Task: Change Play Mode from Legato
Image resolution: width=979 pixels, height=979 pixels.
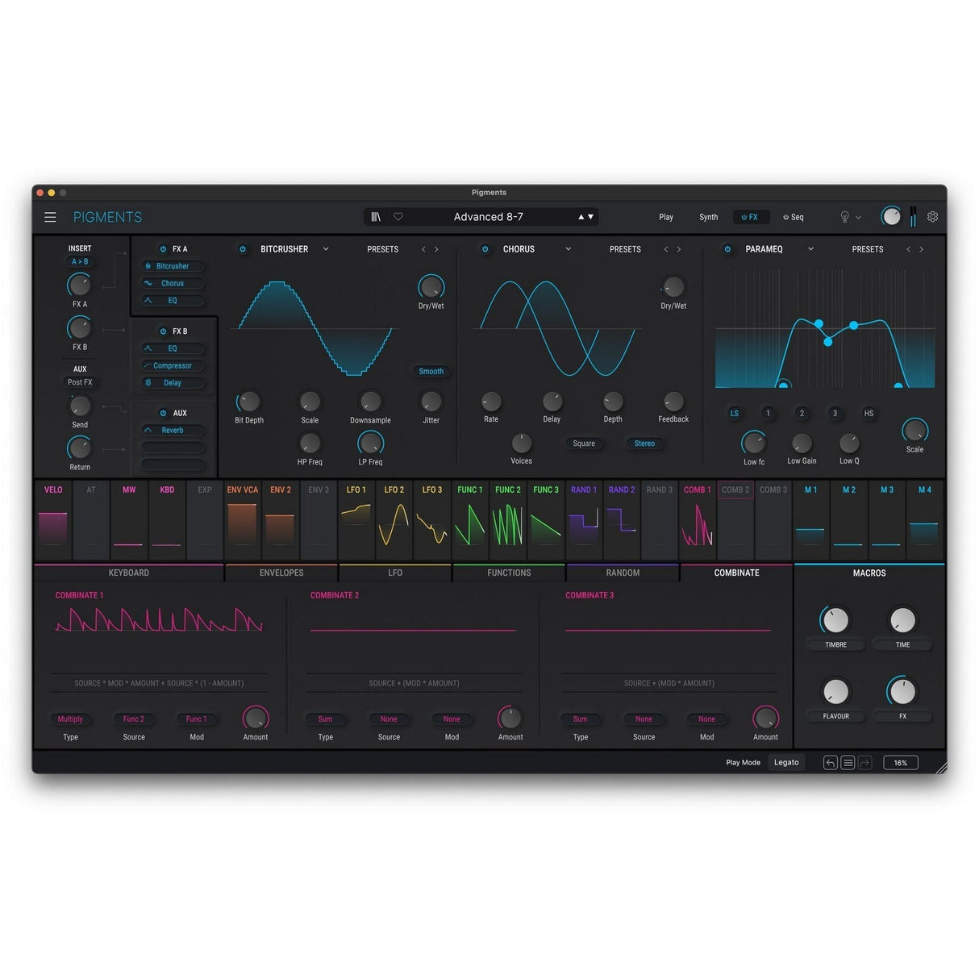Action: pyautogui.click(x=786, y=762)
